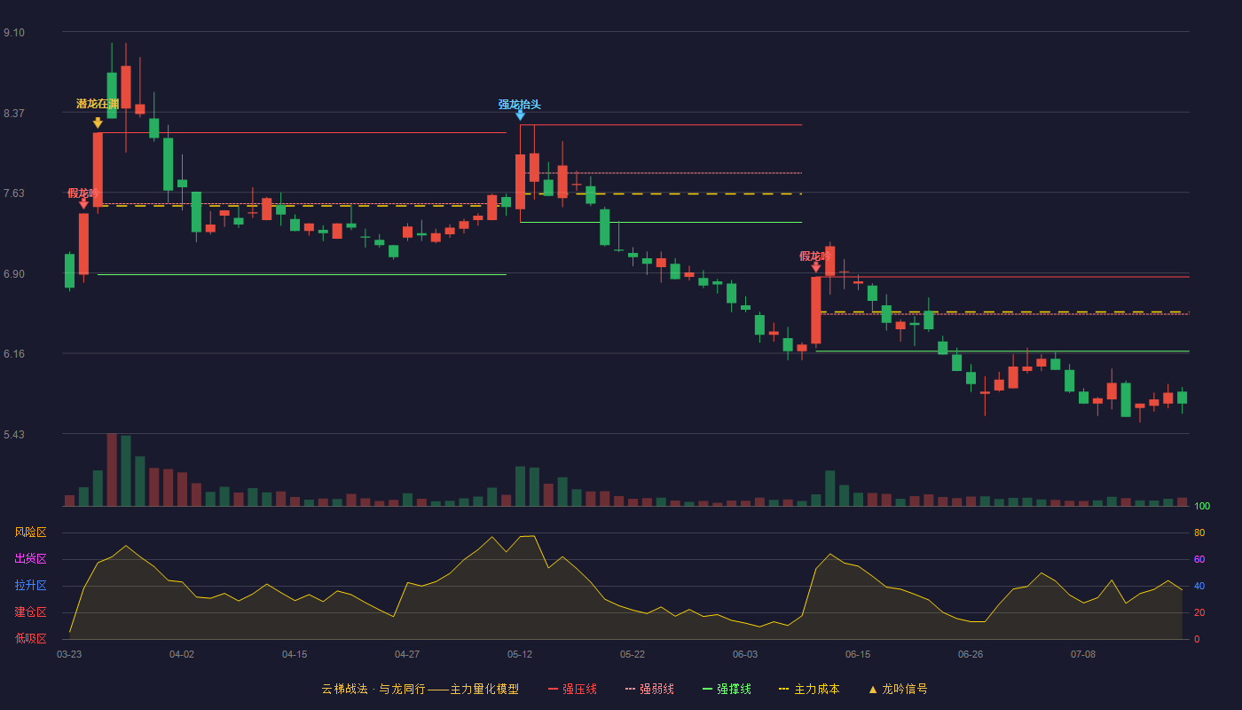Screen dimensions: 1242x710
Task: Click the 风险区 zone label
Action: 31,532
